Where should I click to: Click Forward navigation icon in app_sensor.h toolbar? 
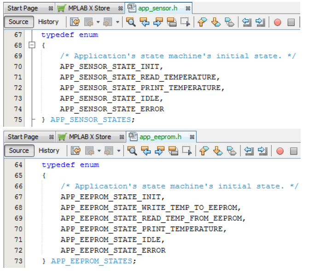108,22
